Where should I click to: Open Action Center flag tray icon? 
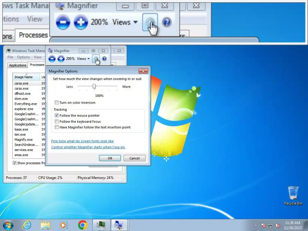(263, 225)
